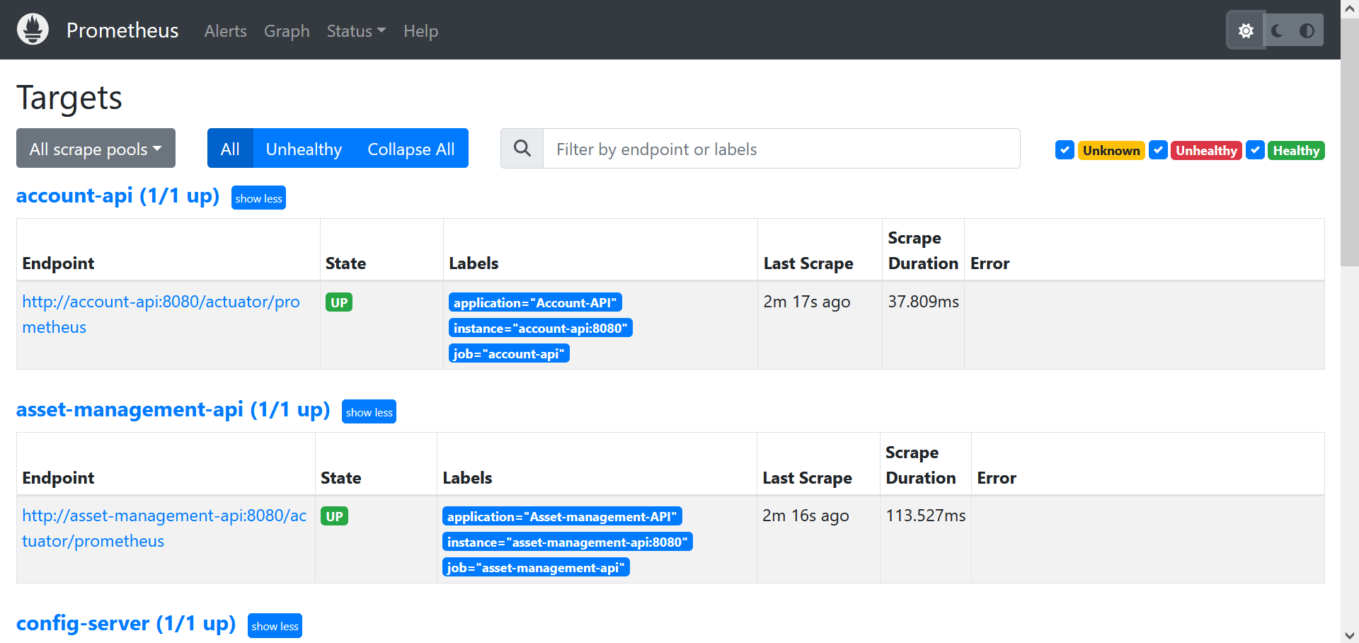
Task: Collapse asset-management-api with show less
Action: click(x=369, y=412)
